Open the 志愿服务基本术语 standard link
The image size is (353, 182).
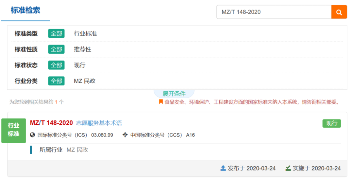point(99,123)
